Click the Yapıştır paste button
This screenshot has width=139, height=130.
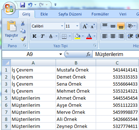[x=11, y=30]
